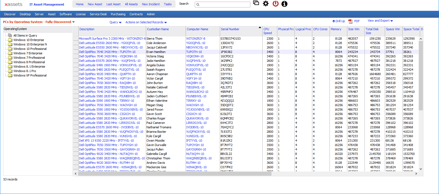Open the Windows 8 Professional folder
Screen dimensions: 439x194
point(10,62)
